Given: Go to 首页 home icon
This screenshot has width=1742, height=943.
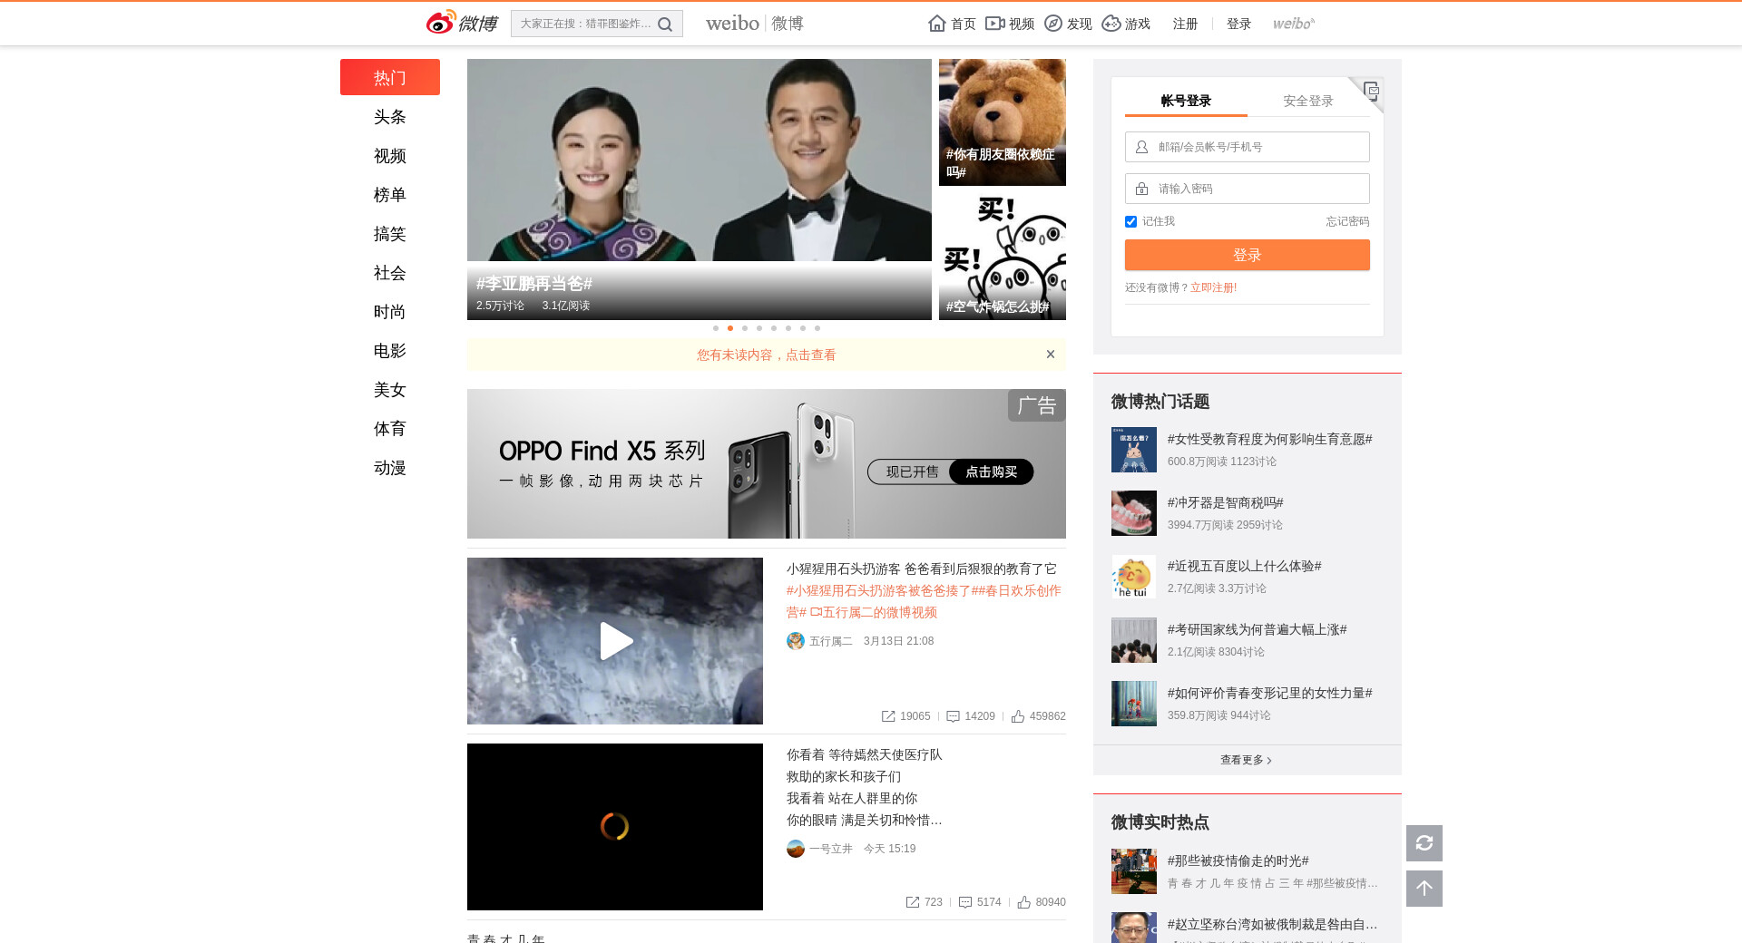Looking at the screenshot, I should tap(937, 24).
